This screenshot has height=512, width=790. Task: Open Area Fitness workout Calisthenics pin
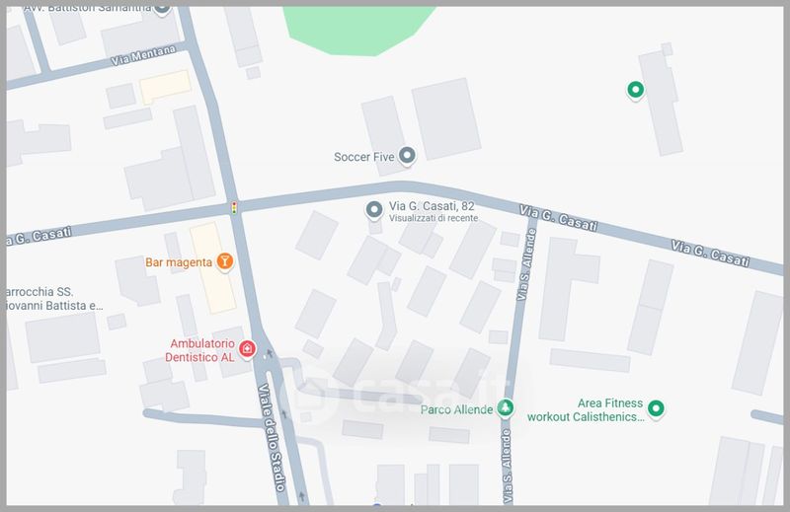(x=656, y=408)
